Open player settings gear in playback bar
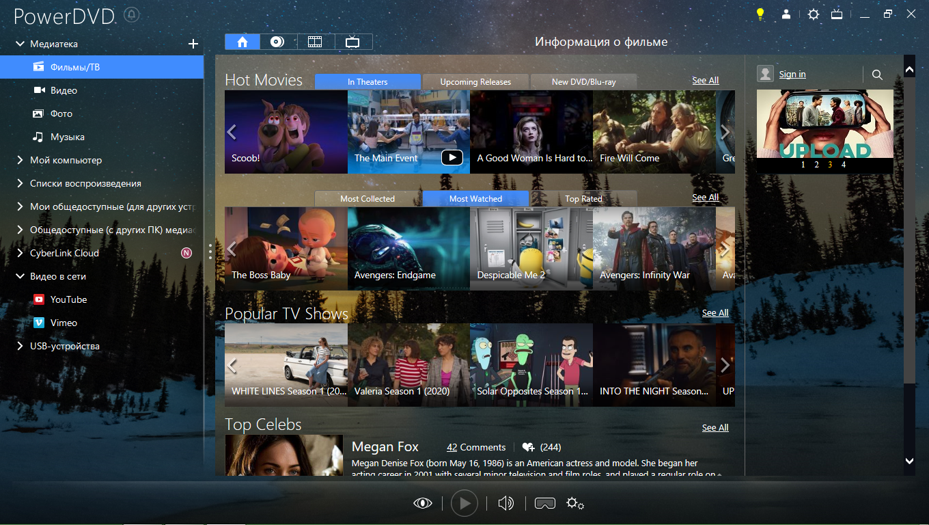The width and height of the screenshot is (929, 525). (575, 504)
